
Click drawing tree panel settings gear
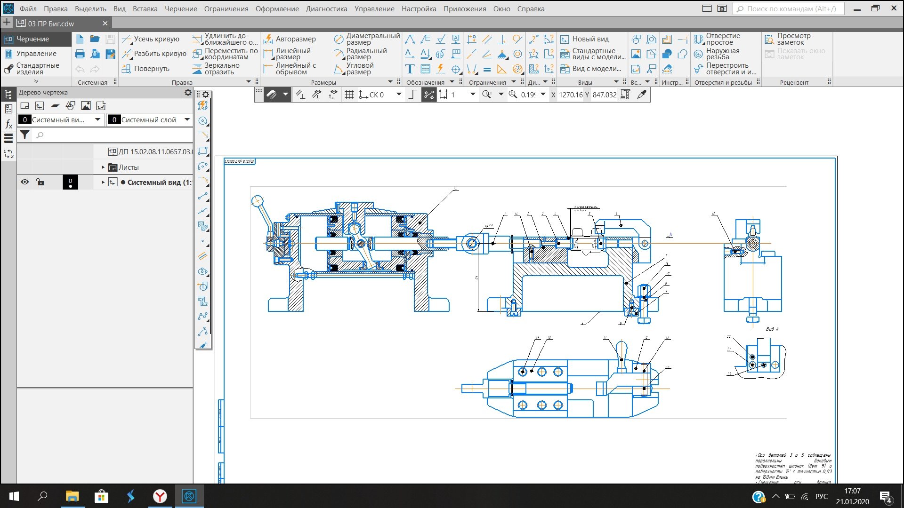pos(188,93)
